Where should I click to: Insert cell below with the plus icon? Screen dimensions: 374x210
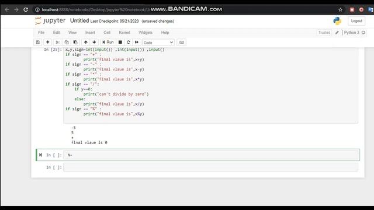coord(47,42)
